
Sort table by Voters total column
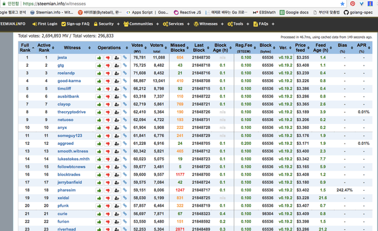pyautogui.click(x=158, y=47)
